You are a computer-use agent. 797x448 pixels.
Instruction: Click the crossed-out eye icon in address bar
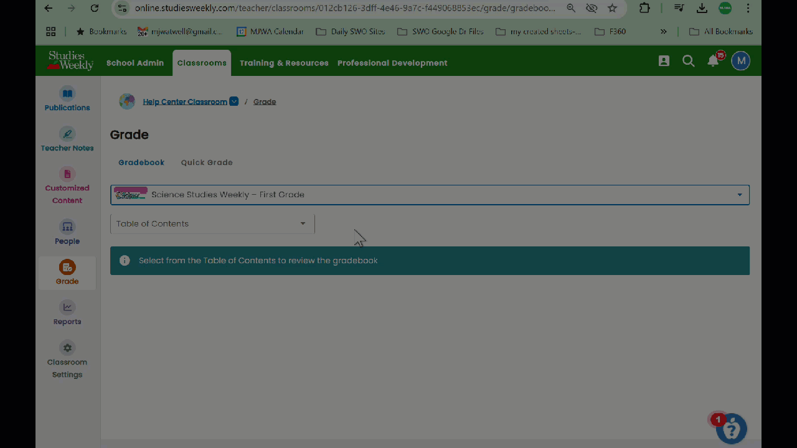(592, 8)
